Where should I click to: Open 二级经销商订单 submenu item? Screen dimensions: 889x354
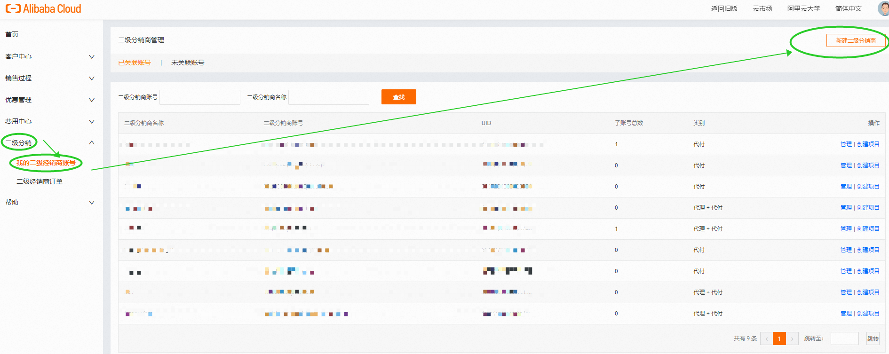click(40, 181)
